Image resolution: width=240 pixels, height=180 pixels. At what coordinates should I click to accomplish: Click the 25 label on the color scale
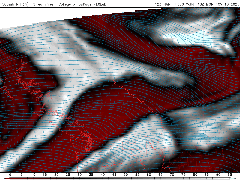(68, 175)
